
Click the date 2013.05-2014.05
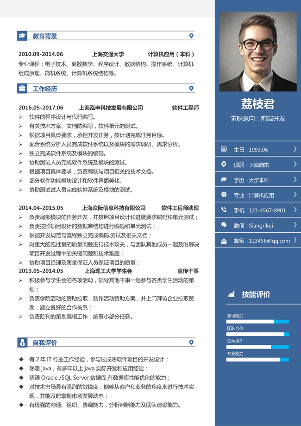(41, 271)
